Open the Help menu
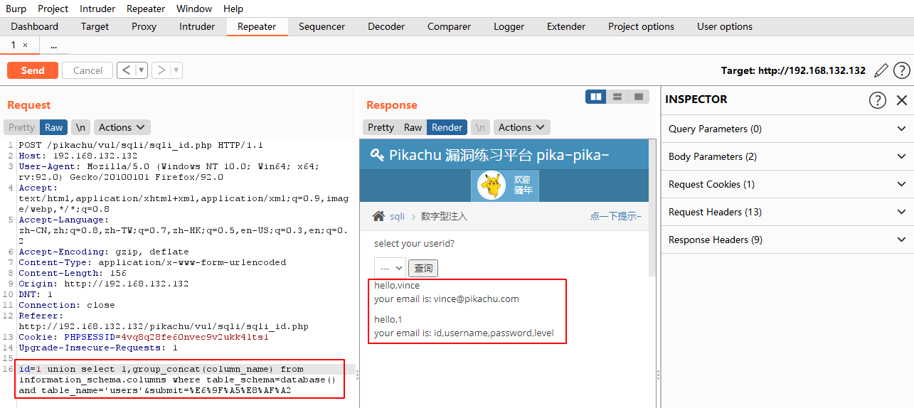 coord(233,9)
